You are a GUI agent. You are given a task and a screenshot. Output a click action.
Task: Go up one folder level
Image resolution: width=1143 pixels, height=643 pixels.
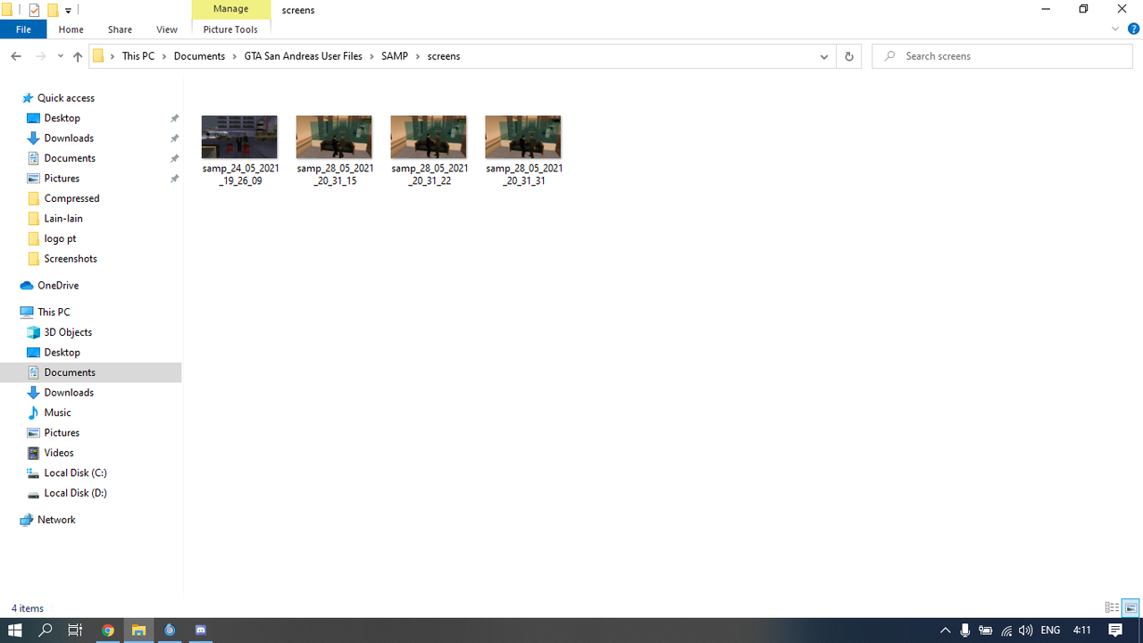pos(78,56)
